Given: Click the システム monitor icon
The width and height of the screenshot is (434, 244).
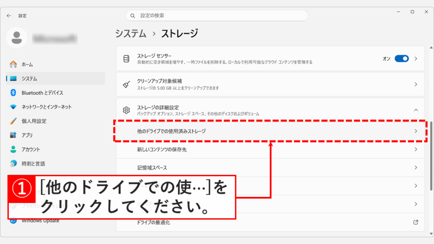Looking at the screenshot, I should click(13, 78).
